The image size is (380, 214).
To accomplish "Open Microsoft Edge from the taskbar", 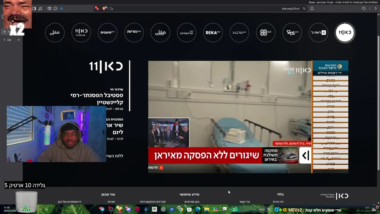I will pos(198,209).
